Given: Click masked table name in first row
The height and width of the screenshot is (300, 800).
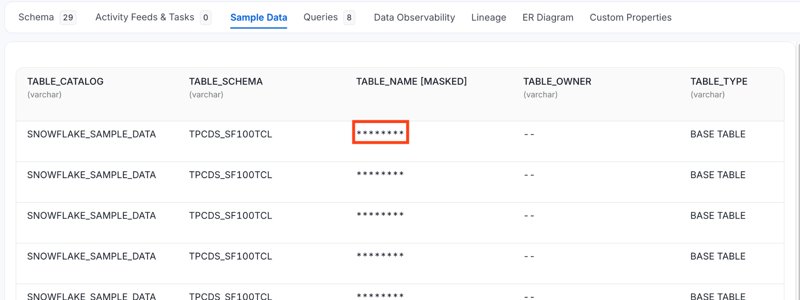Looking at the screenshot, I should [x=380, y=133].
